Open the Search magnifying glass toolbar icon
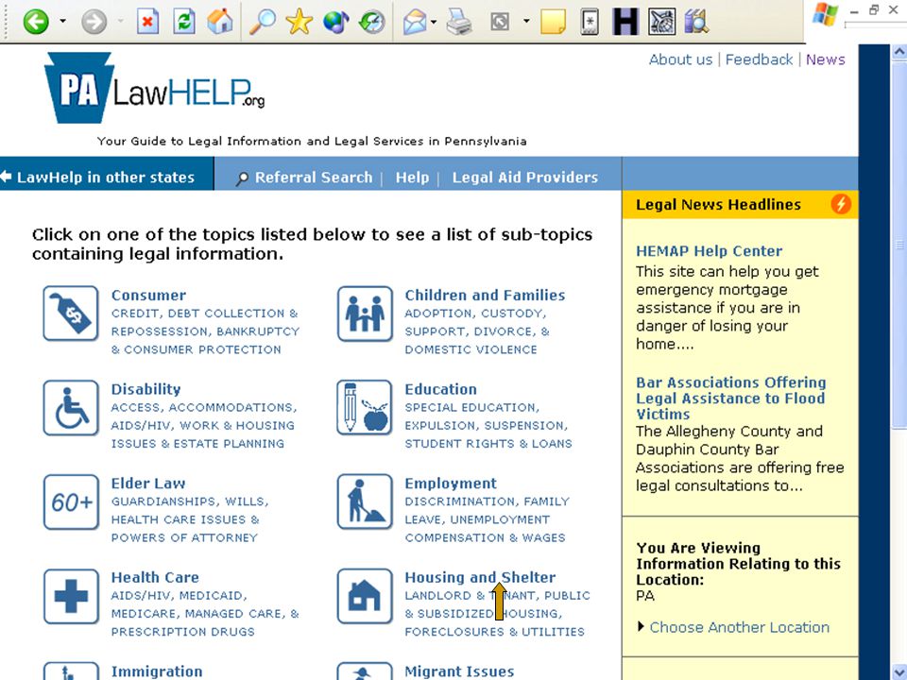 click(x=262, y=22)
